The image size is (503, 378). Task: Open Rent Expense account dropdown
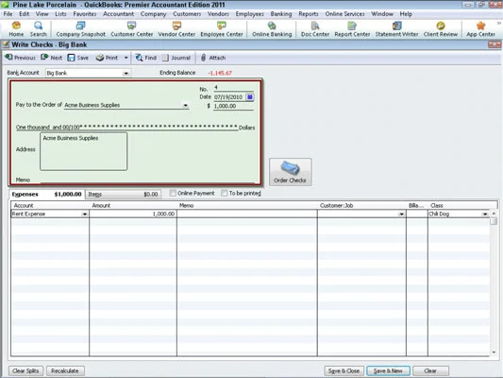pos(85,214)
